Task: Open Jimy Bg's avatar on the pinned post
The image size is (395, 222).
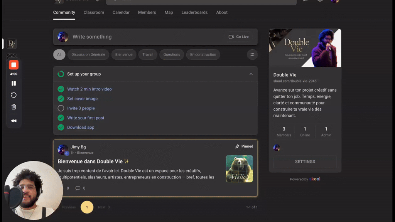Action: 63,150
